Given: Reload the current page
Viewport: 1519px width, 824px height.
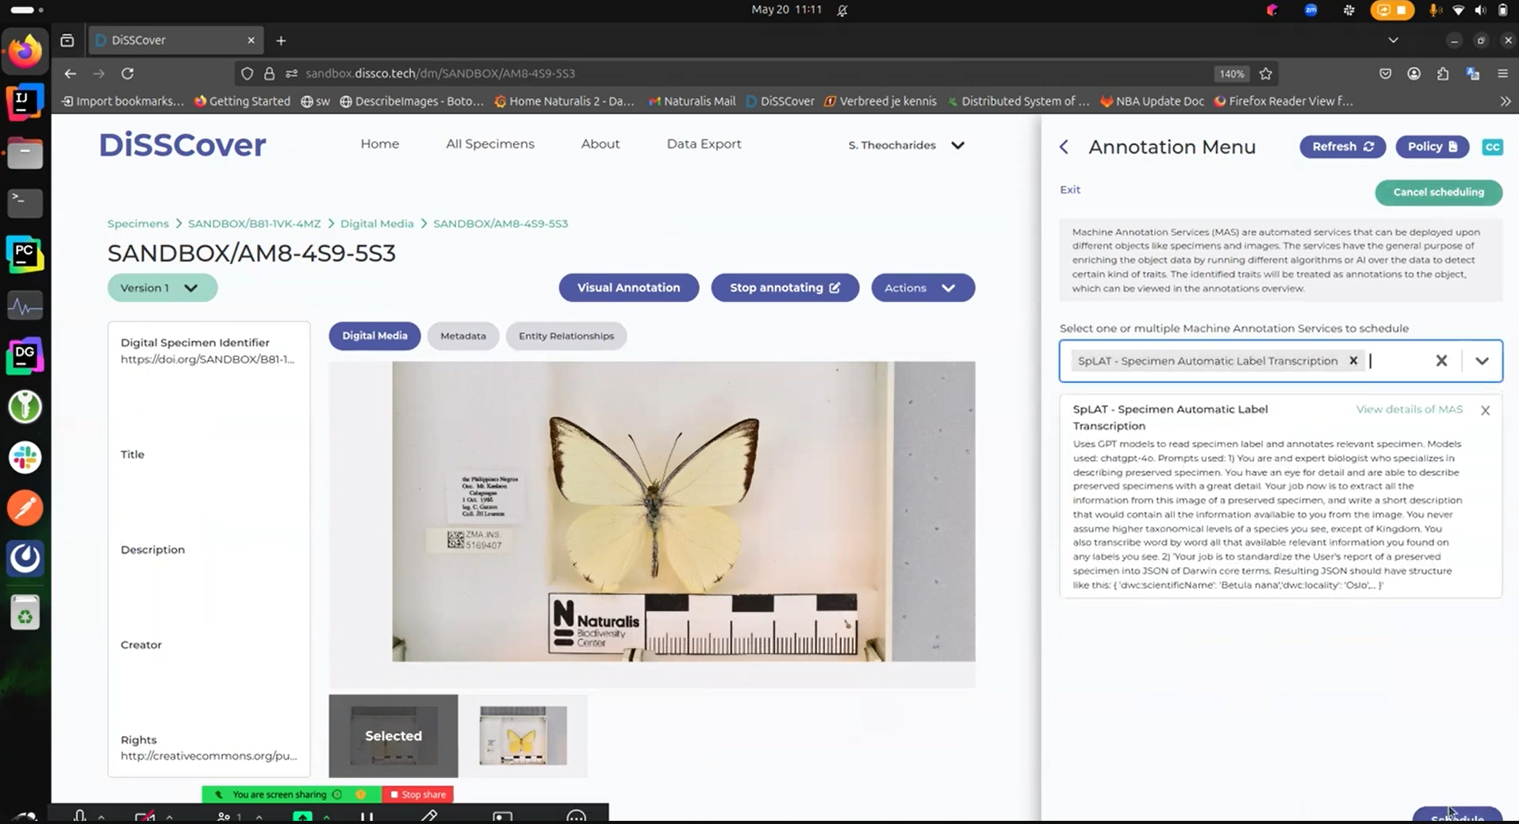Looking at the screenshot, I should (x=127, y=73).
